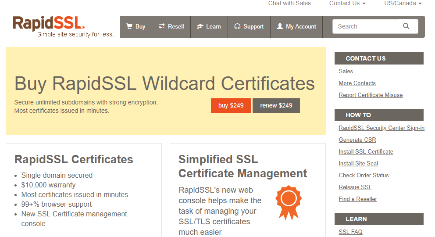This screenshot has width=435, height=237.
Task: Click Chat with Sales link
Action: pos(289,4)
